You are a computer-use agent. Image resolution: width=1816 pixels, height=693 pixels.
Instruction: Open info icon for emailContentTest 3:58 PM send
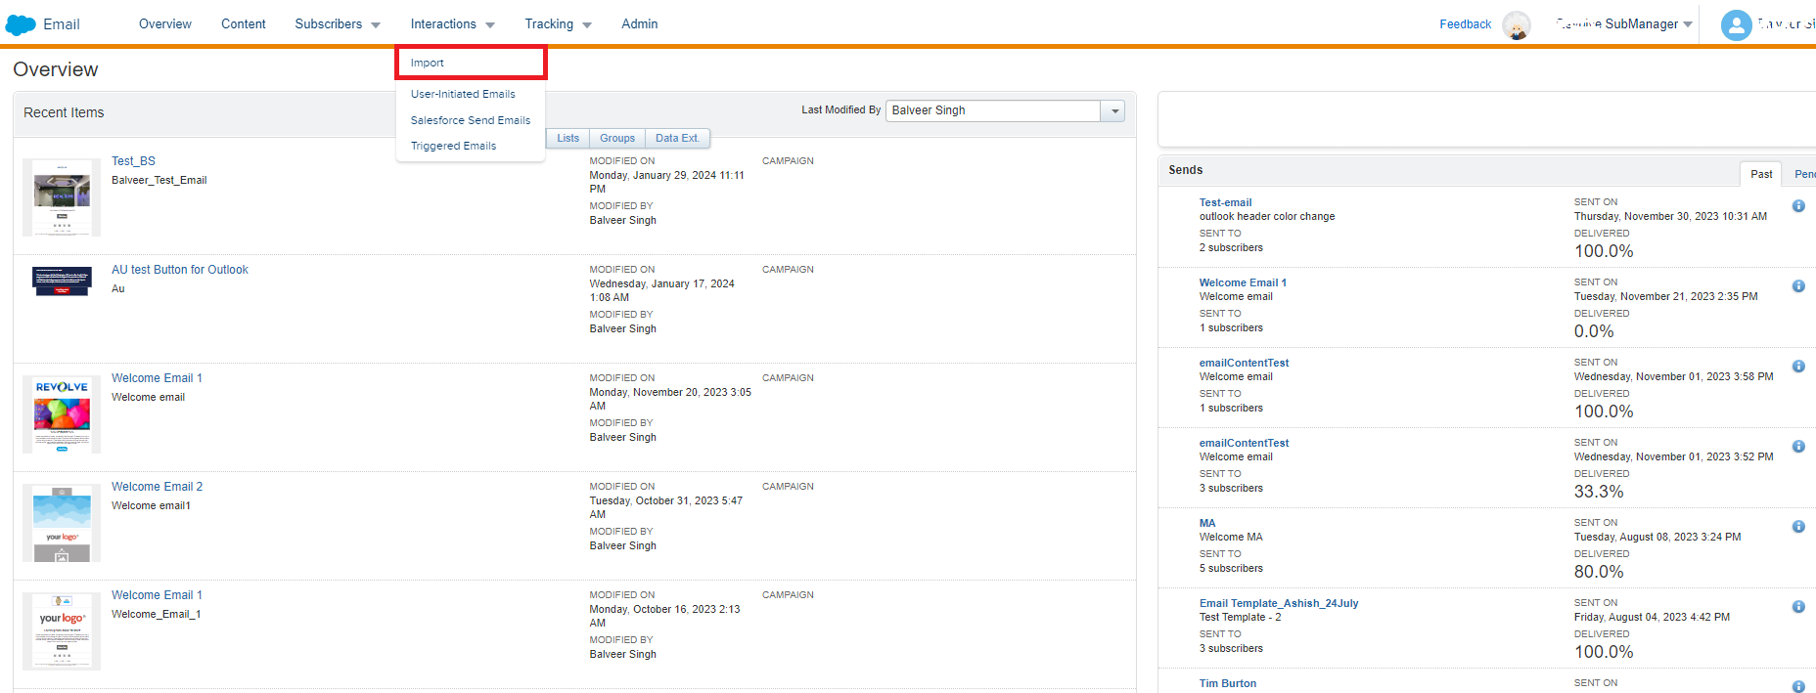(1798, 367)
